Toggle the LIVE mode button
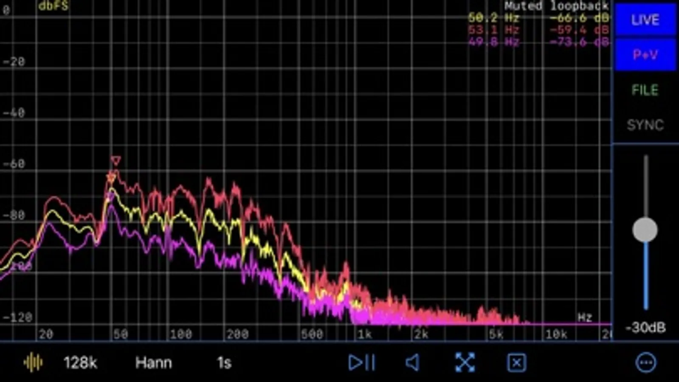Screen dimensions: 679x382 (x=645, y=20)
